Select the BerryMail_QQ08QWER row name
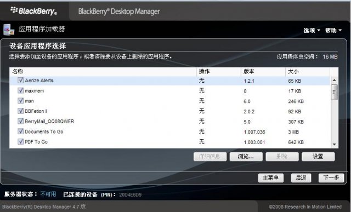The width and height of the screenshot is (351, 212). (49, 122)
